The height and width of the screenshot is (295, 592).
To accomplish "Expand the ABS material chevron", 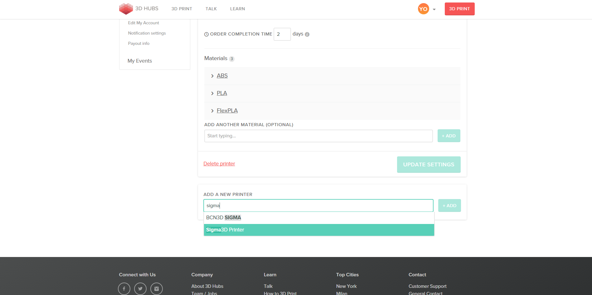I will click(212, 76).
